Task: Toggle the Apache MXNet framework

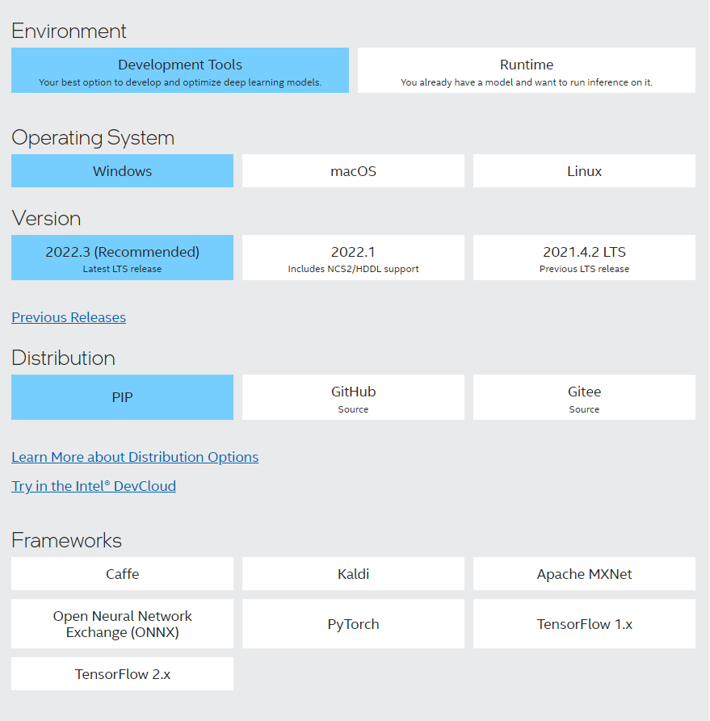Action: tap(584, 574)
